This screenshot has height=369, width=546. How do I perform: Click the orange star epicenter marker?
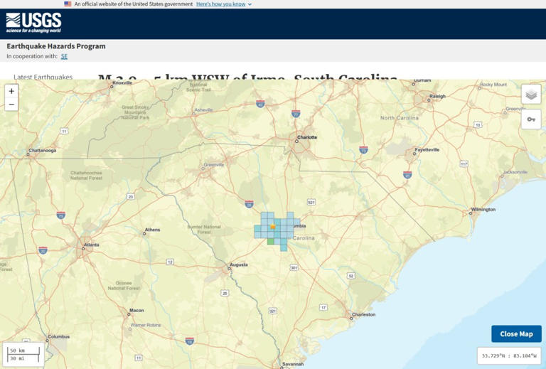pos(273,227)
